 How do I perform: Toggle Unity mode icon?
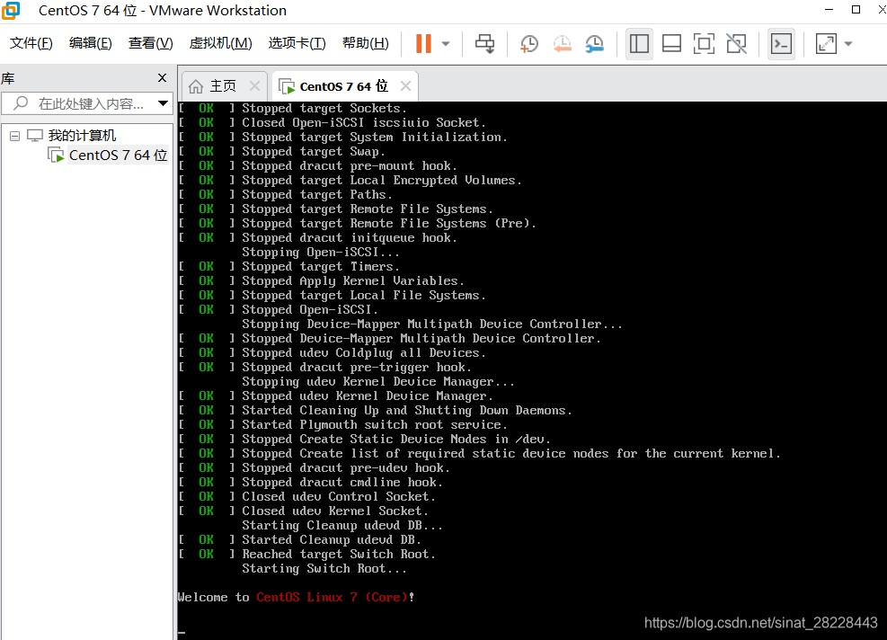tap(737, 43)
